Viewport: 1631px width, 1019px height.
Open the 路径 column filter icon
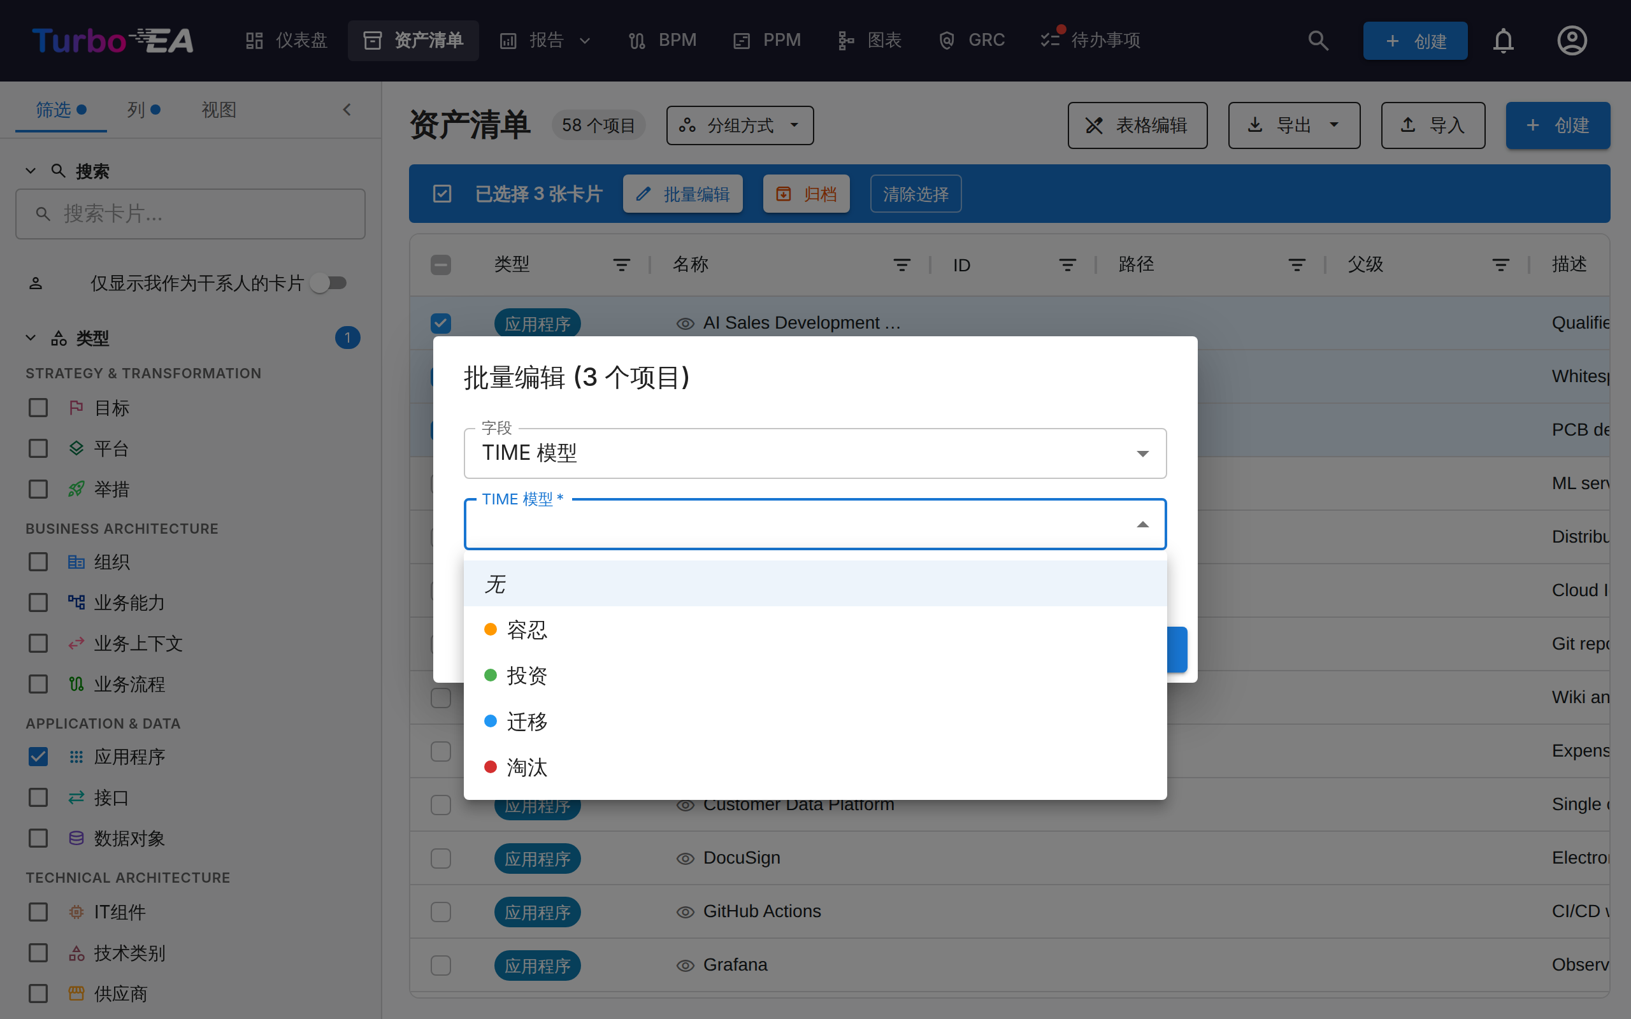coord(1297,265)
